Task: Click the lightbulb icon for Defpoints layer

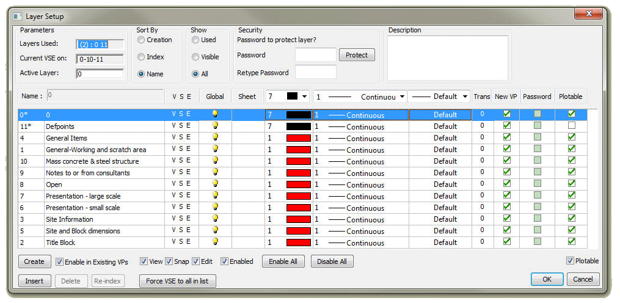Action: coord(215,126)
